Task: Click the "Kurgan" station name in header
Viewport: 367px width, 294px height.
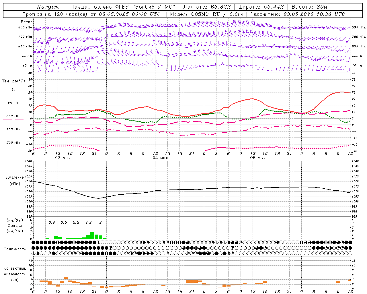Action: 48,7
